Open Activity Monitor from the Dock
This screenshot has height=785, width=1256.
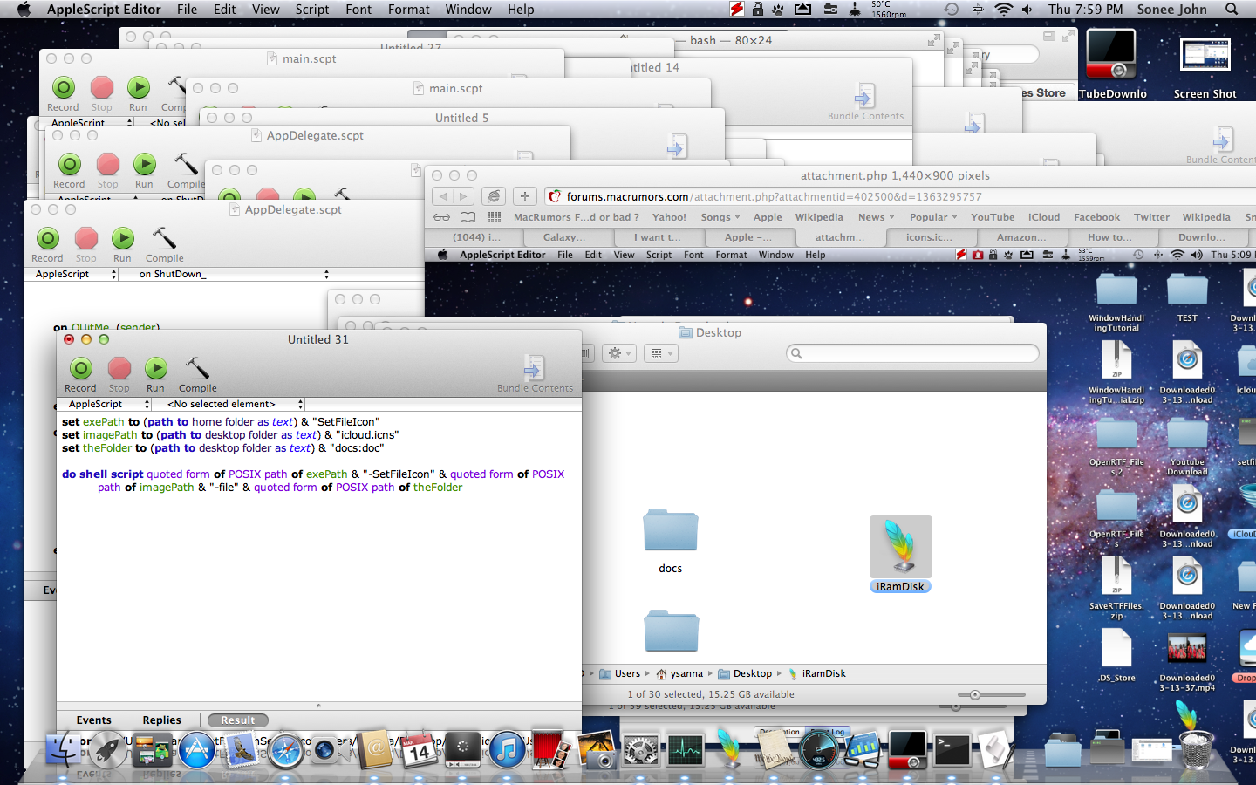coord(685,749)
